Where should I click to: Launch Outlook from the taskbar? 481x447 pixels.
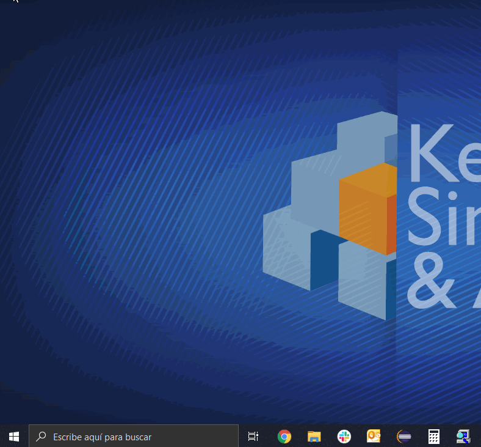[x=374, y=436]
